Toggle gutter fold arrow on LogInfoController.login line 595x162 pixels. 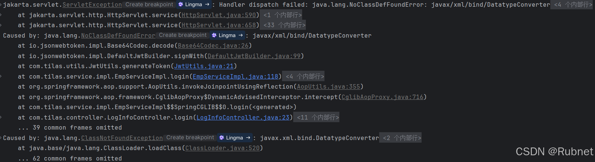(x=1, y=118)
